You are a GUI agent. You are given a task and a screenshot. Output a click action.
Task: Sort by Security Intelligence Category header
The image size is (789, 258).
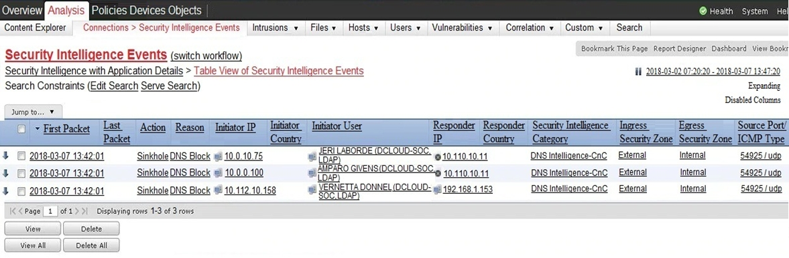pyautogui.click(x=570, y=132)
